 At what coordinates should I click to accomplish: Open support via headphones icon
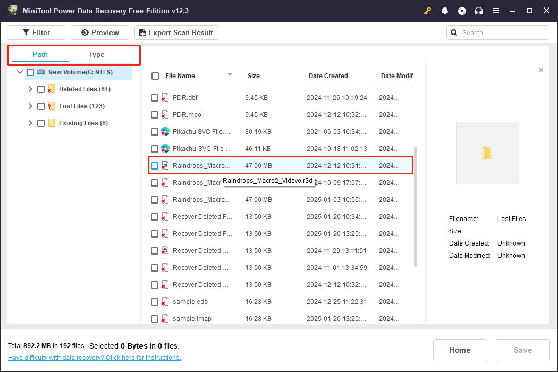point(479,11)
